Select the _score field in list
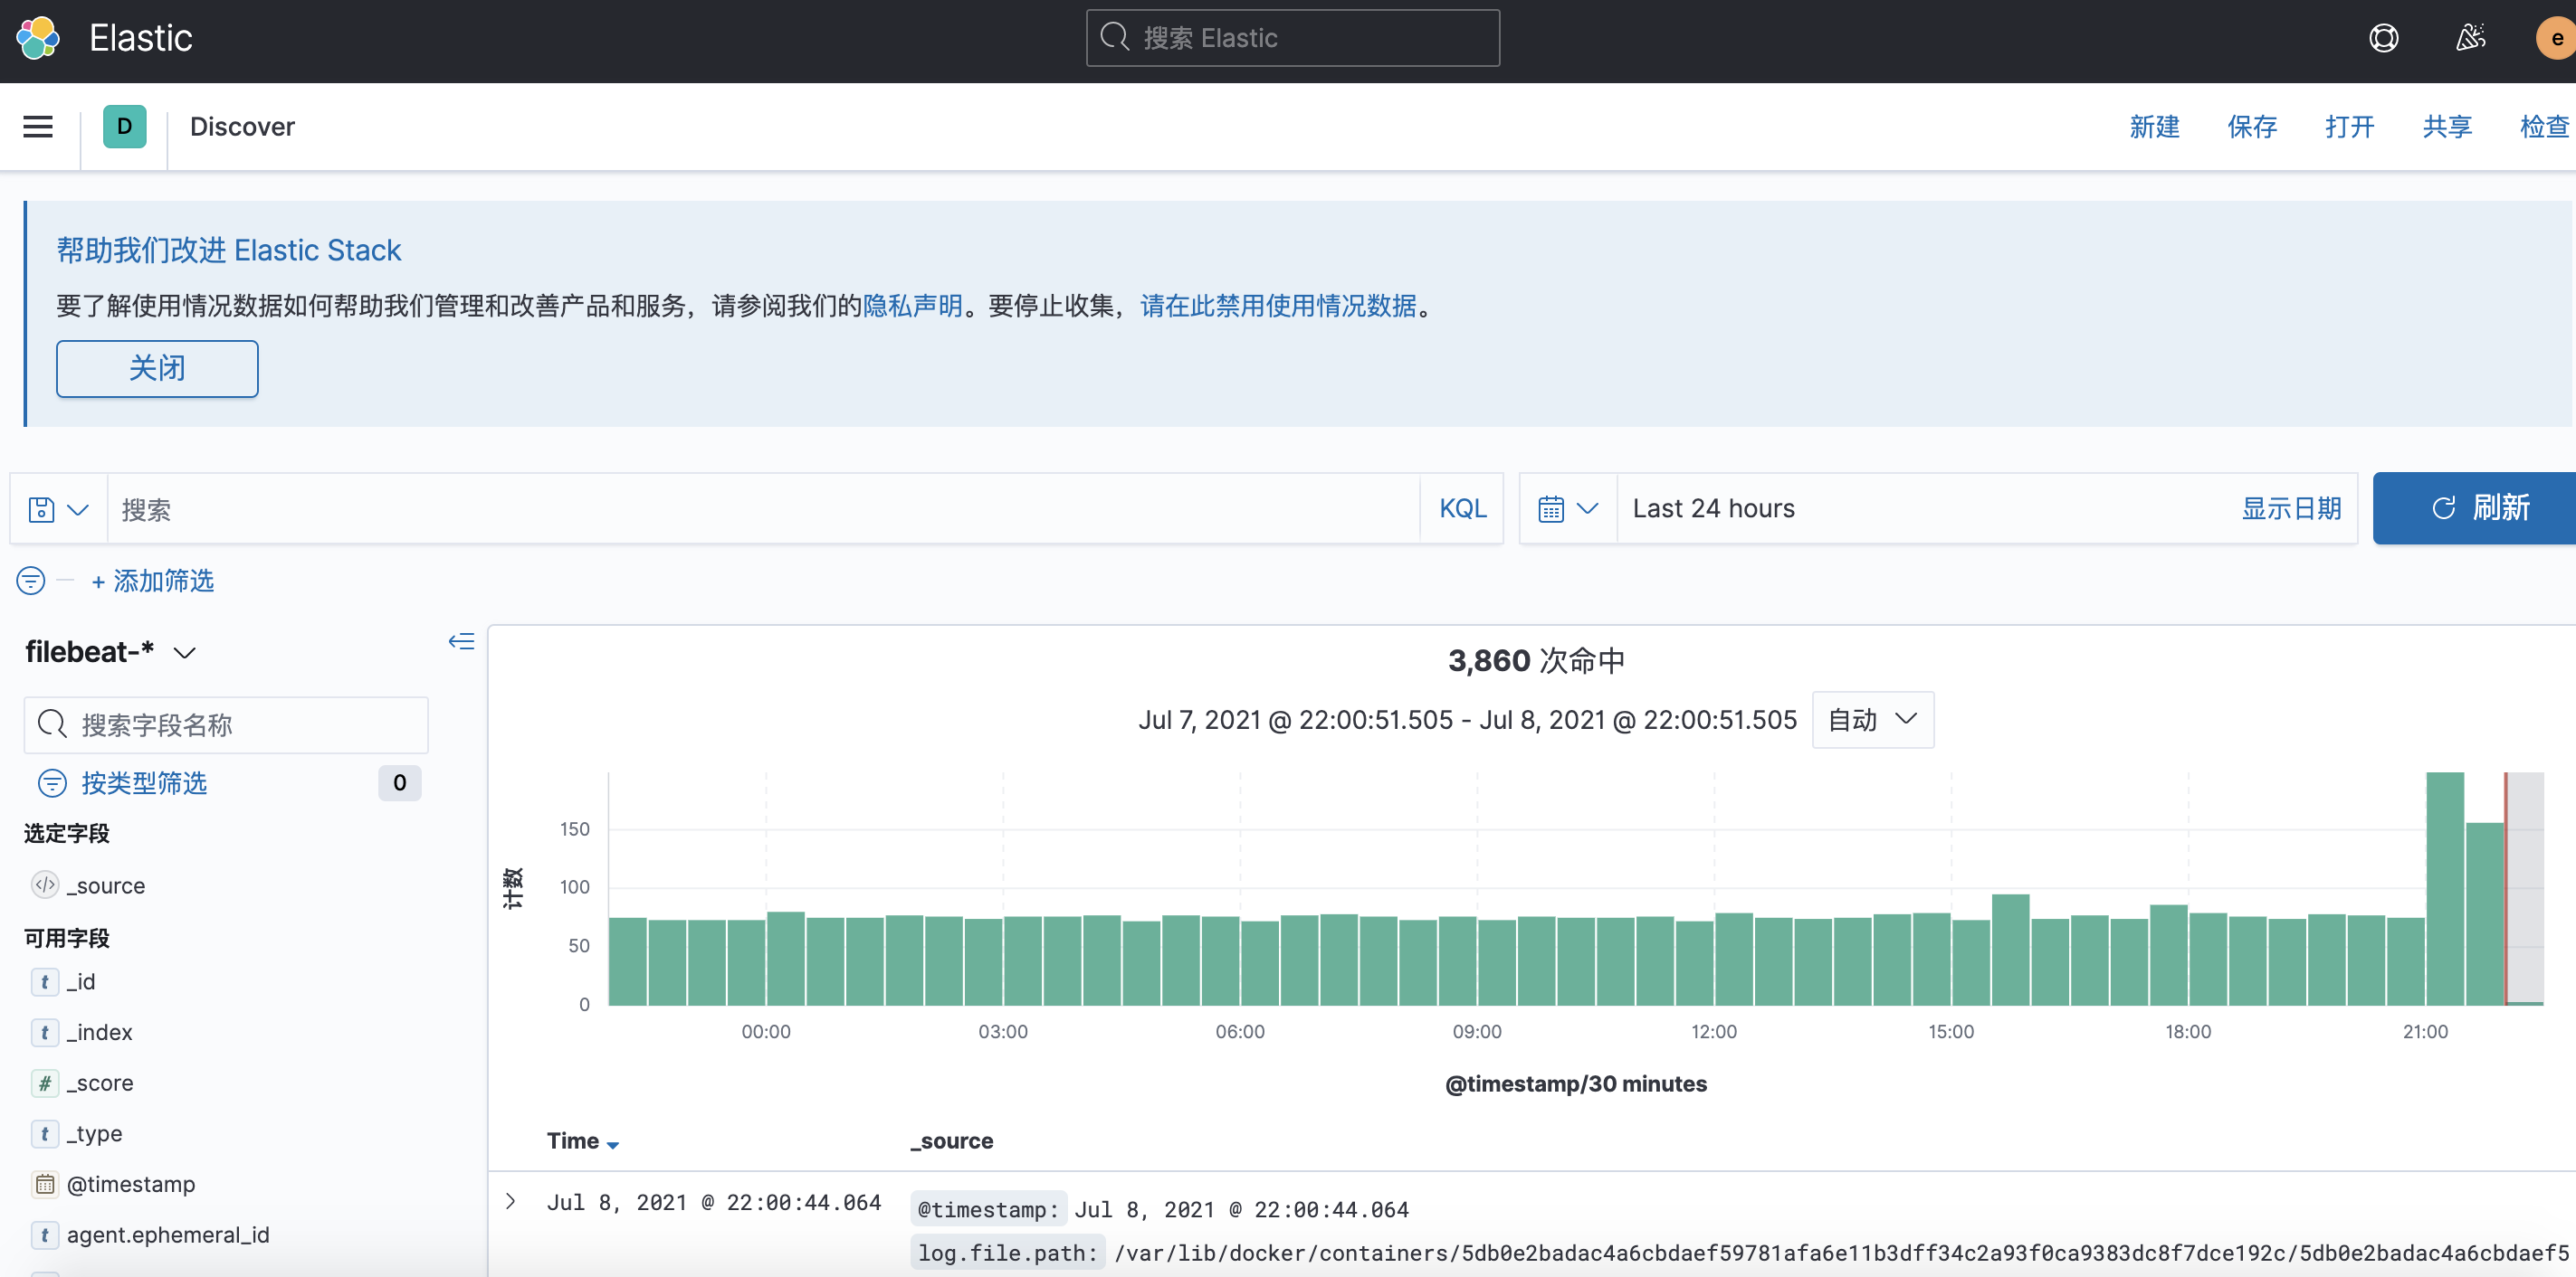Screen dimensions: 2576x1277 tap(100, 1083)
